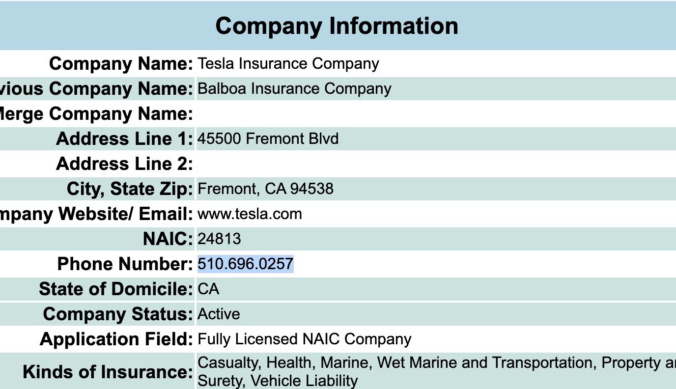Viewport: 676px width, 389px height.
Task: Click the Fully Licensed NAIC Company text
Action: (304, 339)
